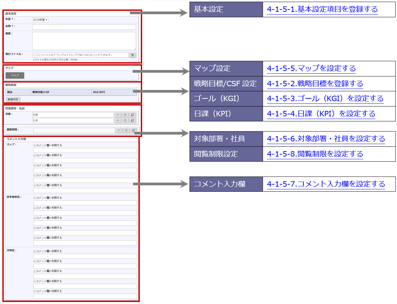
Task: Click copy/select icon in 部署 target row
Action: (x=132, y=115)
